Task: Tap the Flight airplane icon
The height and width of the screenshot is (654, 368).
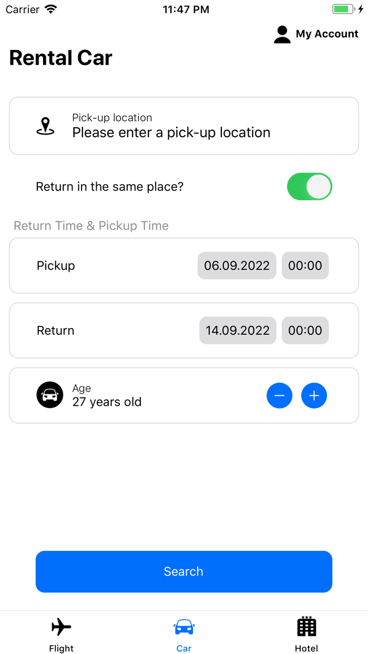Action: point(62,627)
